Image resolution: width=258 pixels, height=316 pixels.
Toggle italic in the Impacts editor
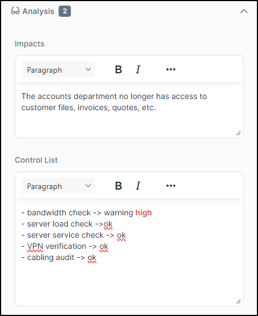tap(138, 69)
